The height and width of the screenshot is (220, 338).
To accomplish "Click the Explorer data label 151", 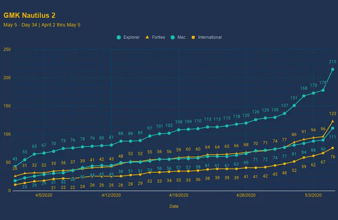I will [294, 98].
